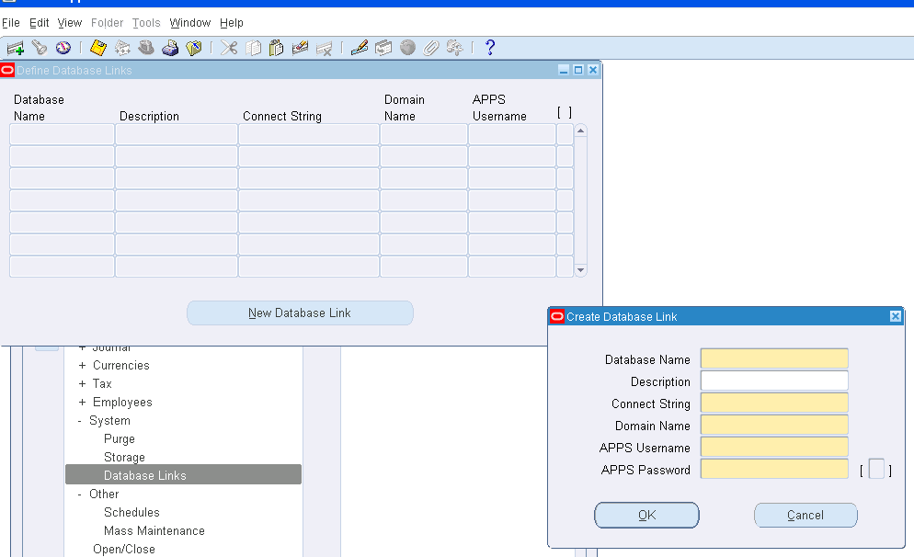Click top row Connect String cell in table
Viewport: 914px width, 557px height.
[x=309, y=134]
